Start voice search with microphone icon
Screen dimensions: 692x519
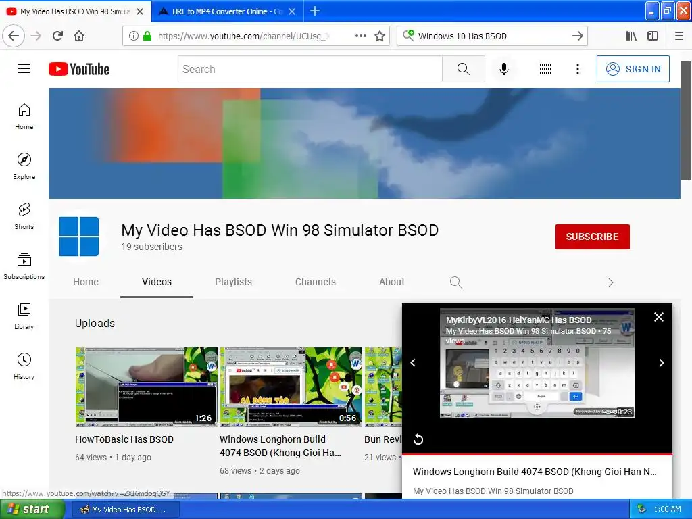(504, 69)
